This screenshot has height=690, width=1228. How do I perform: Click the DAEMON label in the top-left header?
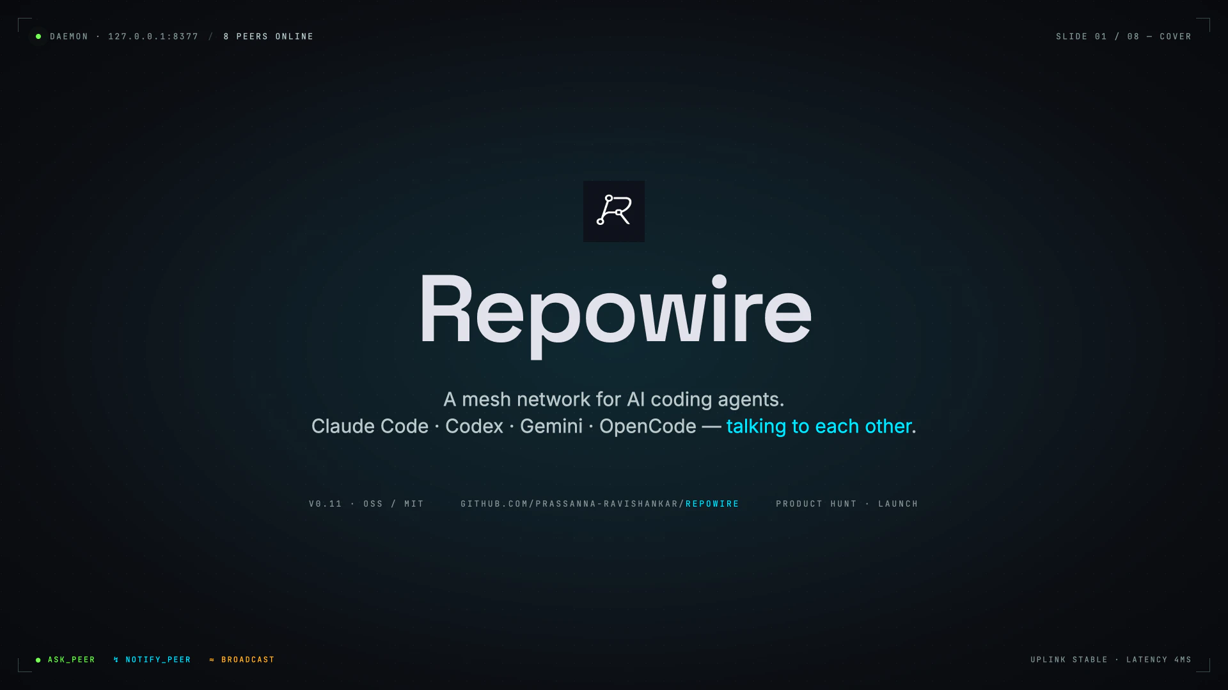[x=69, y=36]
